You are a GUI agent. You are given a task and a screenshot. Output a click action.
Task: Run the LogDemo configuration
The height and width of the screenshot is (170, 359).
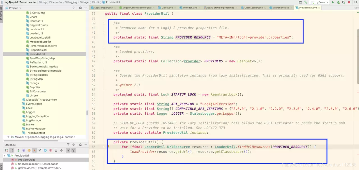[333, 2]
